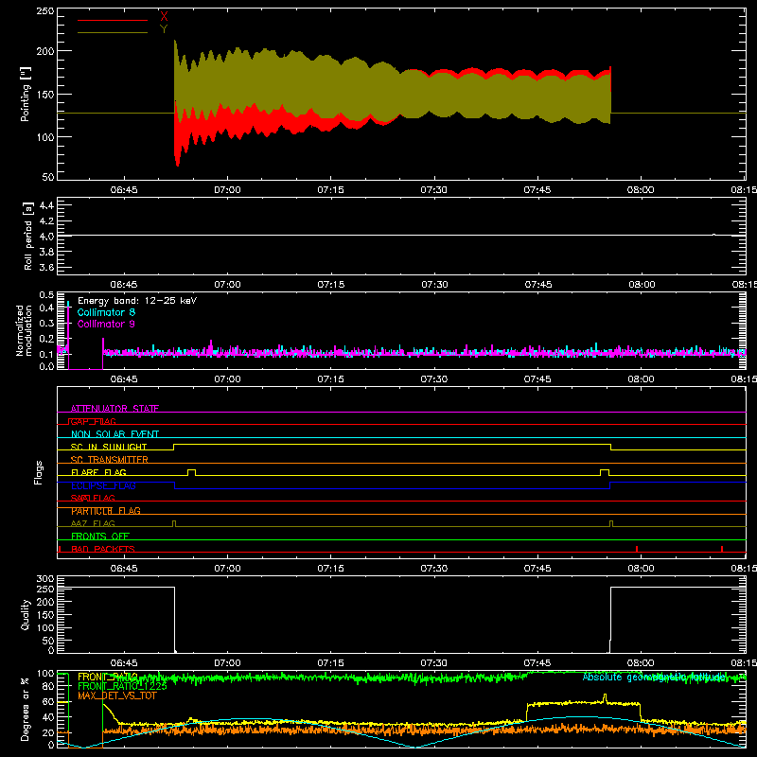The width and height of the screenshot is (757, 757).
Task: Click the cyan Collimator 8 legend label
Action: 106,312
